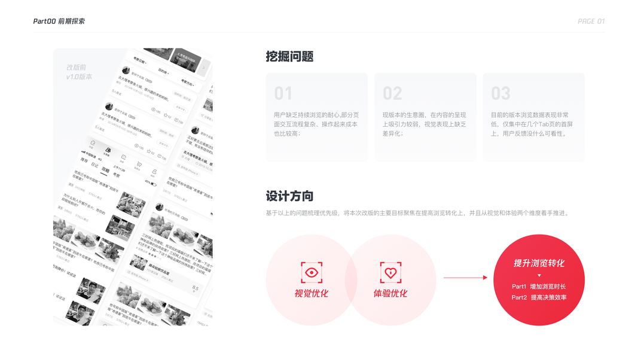Click Part1 增加浏览时长 line
This screenshot has height=359, width=638.
tap(539, 287)
